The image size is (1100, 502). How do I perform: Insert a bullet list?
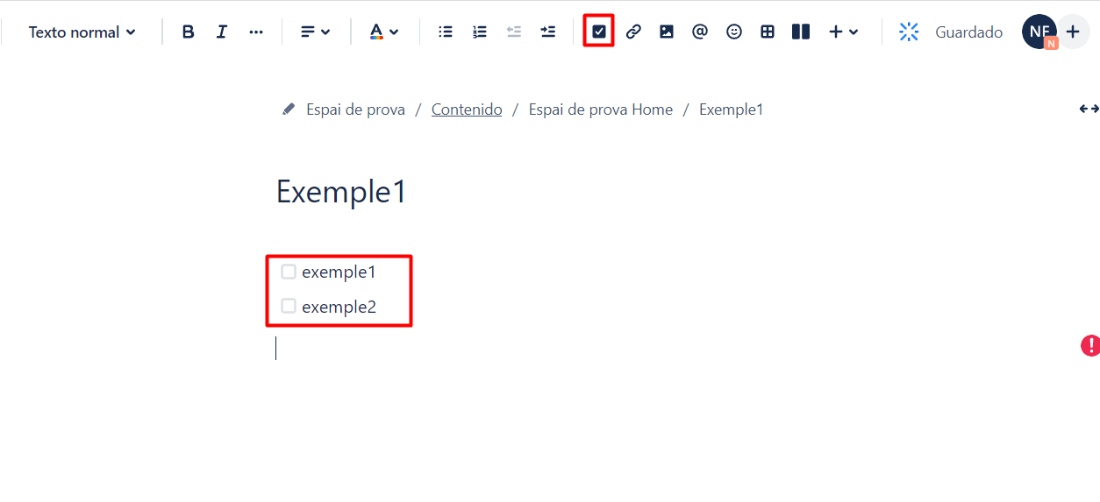446,32
